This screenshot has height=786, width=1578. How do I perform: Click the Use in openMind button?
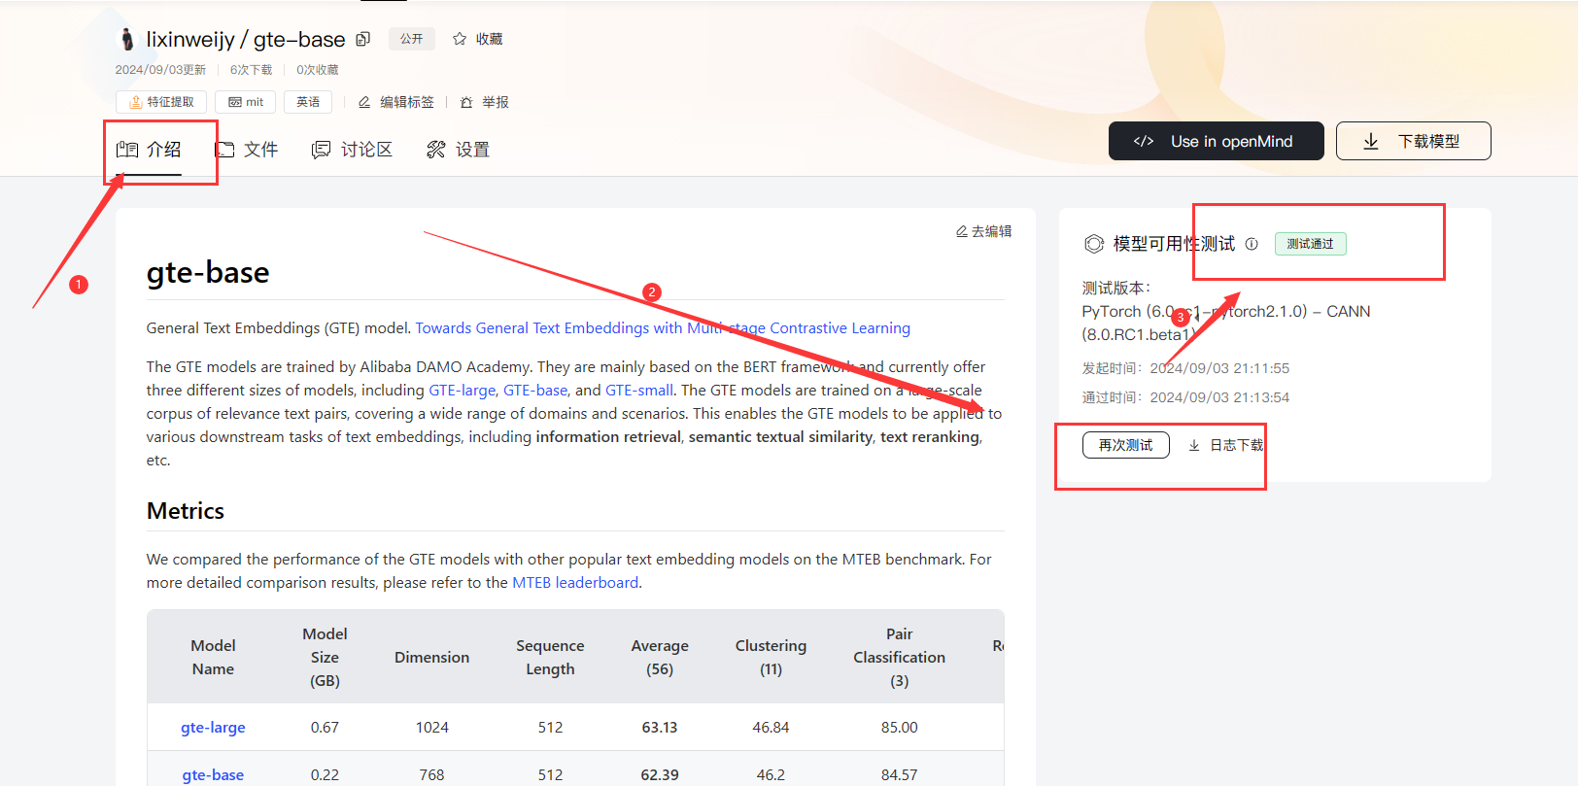coord(1216,141)
